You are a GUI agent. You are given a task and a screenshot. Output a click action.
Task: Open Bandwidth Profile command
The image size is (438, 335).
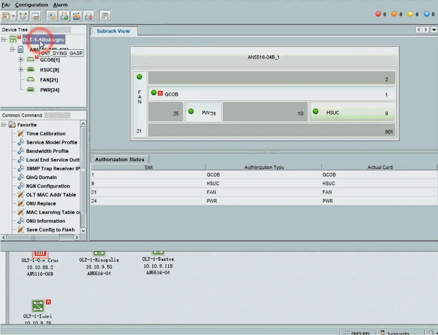tap(47, 151)
